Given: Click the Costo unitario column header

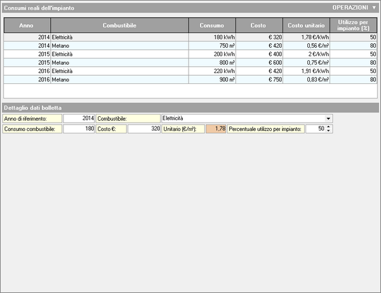Looking at the screenshot, I should (306, 25).
